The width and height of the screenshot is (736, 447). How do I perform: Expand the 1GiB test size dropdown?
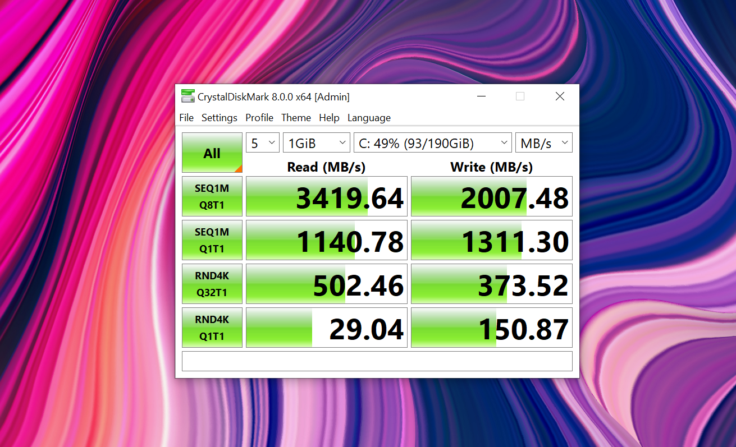[x=317, y=143]
